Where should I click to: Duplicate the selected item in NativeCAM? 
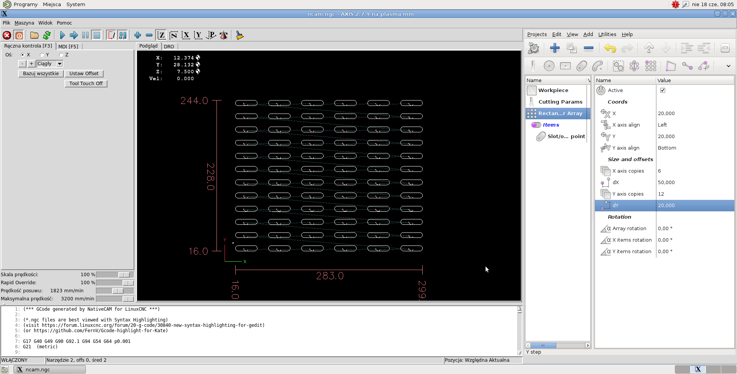pos(572,48)
